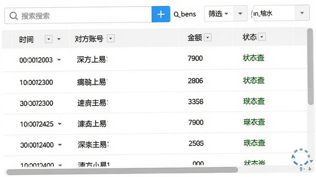Open green status link in 00i0012003 row
The height and width of the screenshot is (177, 316).
click(254, 58)
